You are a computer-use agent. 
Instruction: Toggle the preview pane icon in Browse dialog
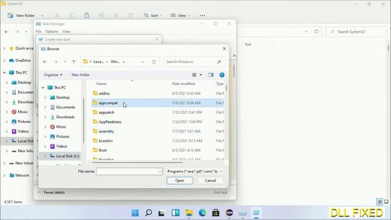click(x=211, y=75)
